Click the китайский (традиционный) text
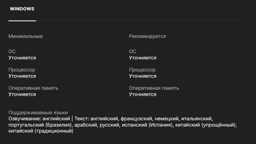This screenshot has height=144, width=256. (41, 131)
